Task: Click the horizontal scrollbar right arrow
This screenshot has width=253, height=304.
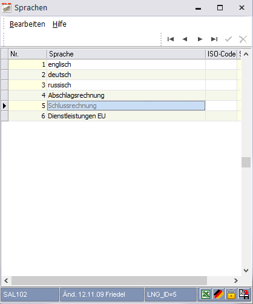Action: click(236, 280)
